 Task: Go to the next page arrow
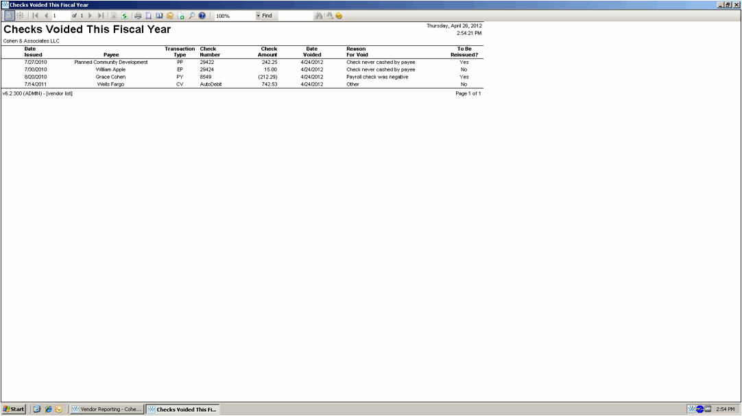[90, 16]
